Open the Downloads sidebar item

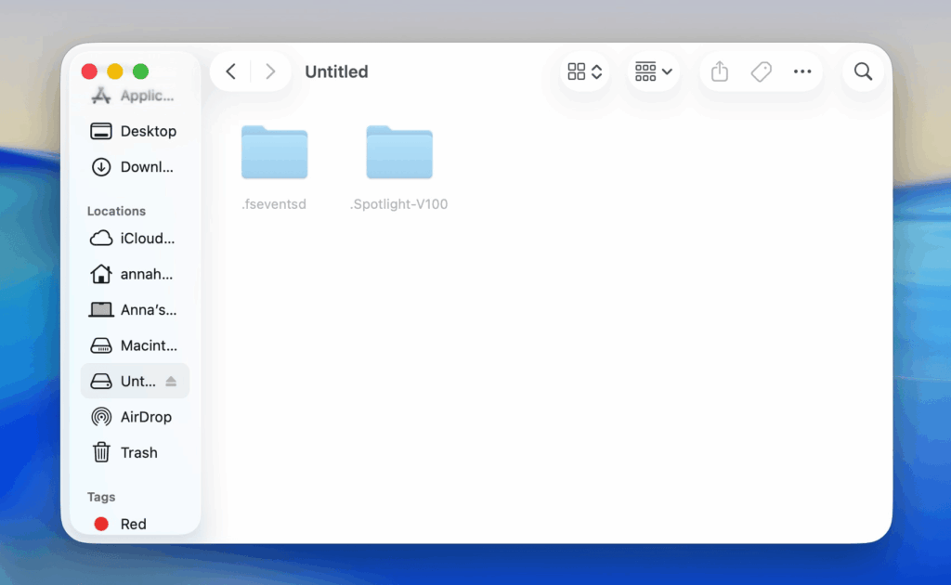(x=135, y=167)
